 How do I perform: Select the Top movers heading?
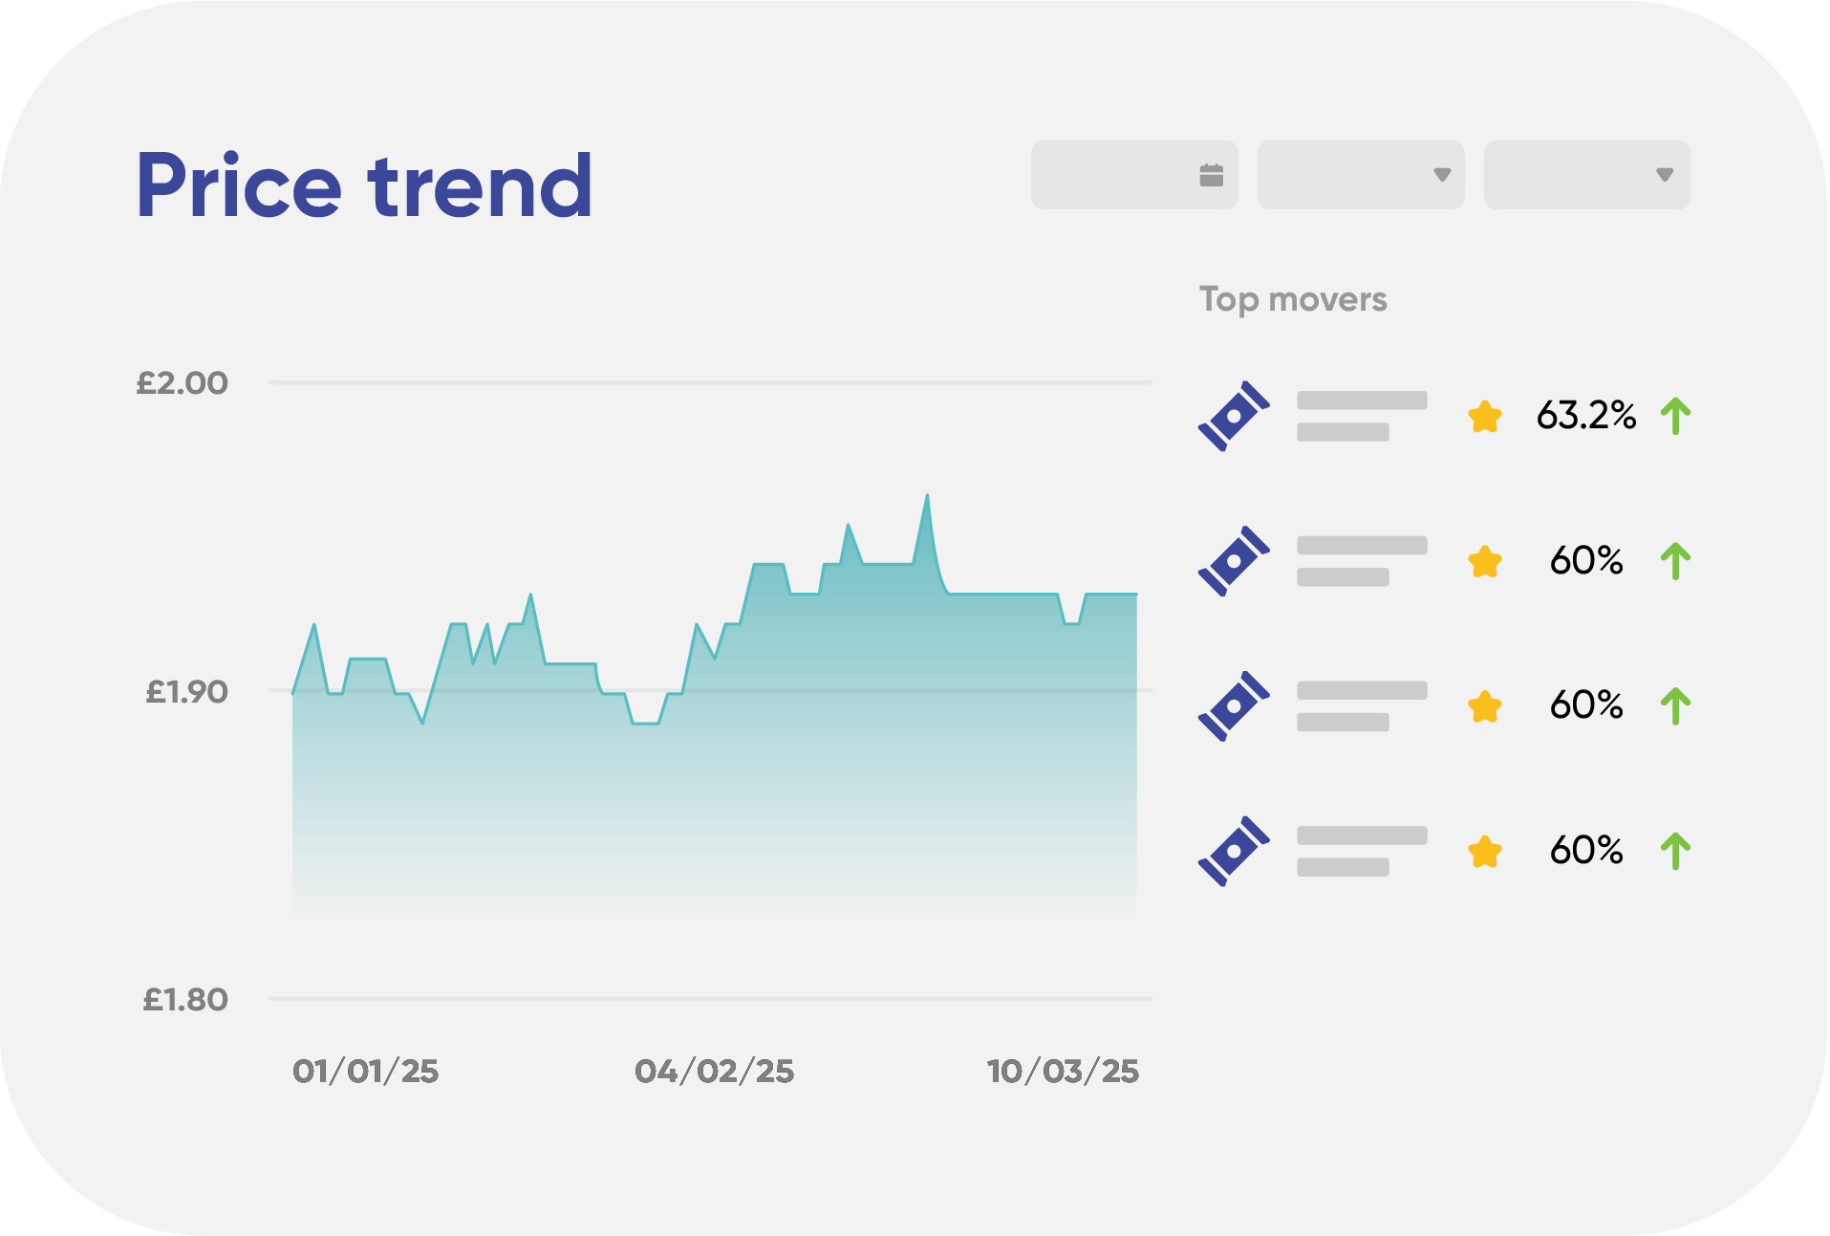point(1292,299)
